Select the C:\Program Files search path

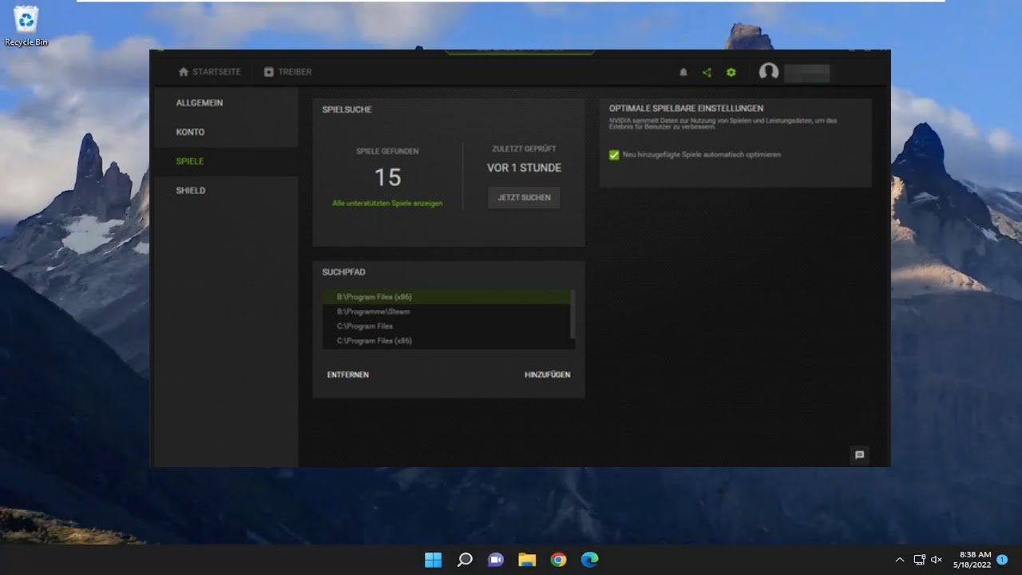pyautogui.click(x=446, y=326)
